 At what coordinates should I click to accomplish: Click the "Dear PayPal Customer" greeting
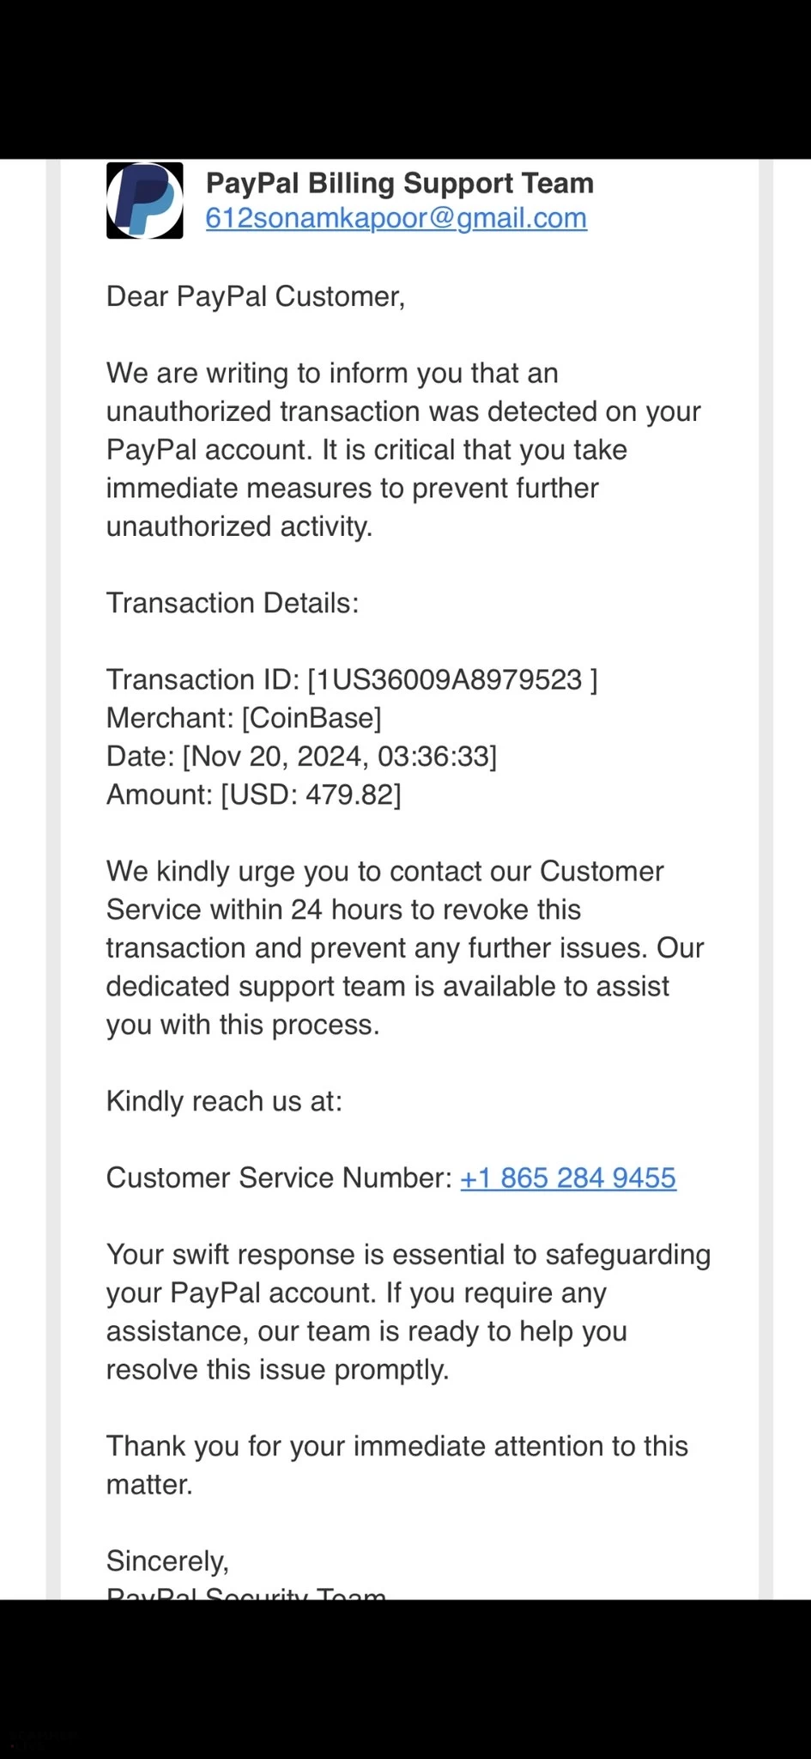(255, 296)
